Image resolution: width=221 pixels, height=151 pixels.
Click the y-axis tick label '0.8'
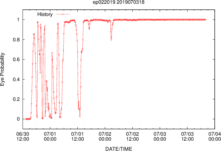coord(16,39)
